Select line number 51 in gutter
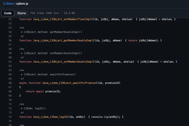Image resolution: width=189 pixels, height=126 pixels. point(10,19)
